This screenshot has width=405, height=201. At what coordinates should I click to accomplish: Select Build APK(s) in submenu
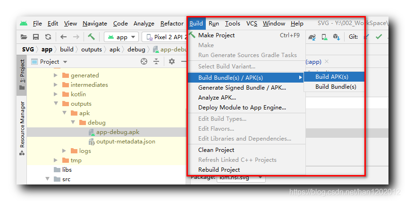point(334,77)
